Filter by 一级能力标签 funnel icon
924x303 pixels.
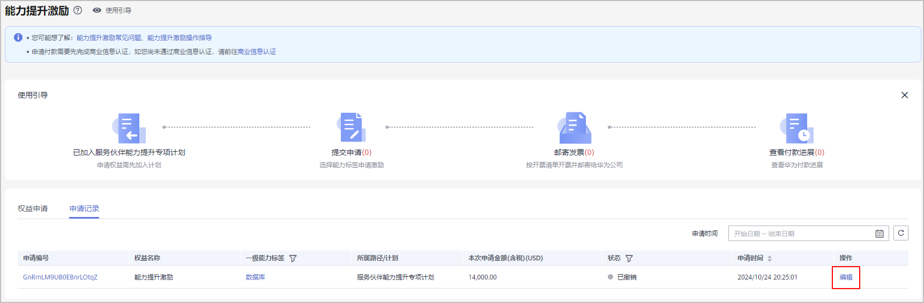tap(293, 258)
